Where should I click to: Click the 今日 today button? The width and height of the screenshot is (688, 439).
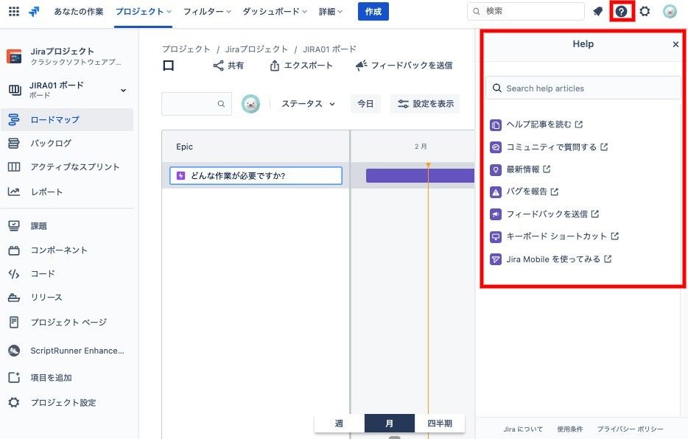coord(365,104)
